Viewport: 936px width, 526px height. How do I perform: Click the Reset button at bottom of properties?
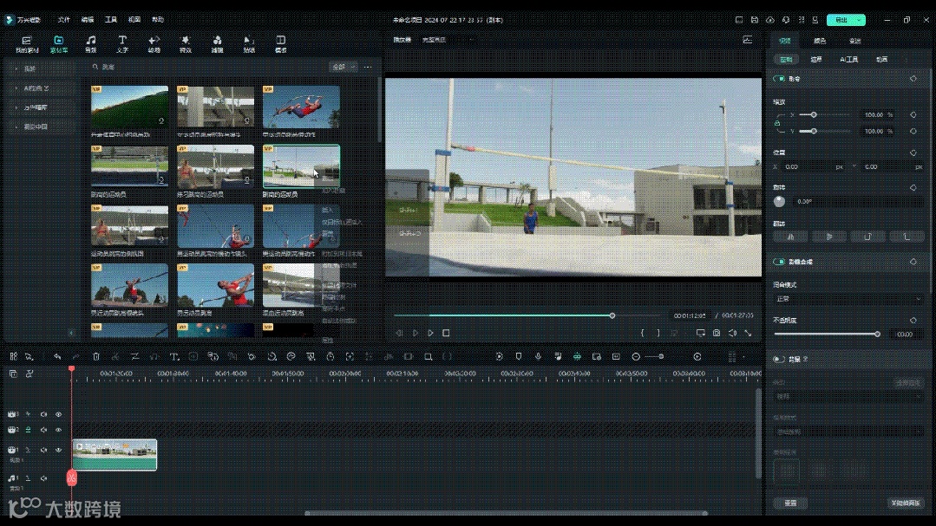click(x=790, y=503)
